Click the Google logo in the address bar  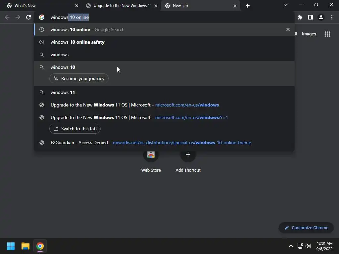point(42,17)
